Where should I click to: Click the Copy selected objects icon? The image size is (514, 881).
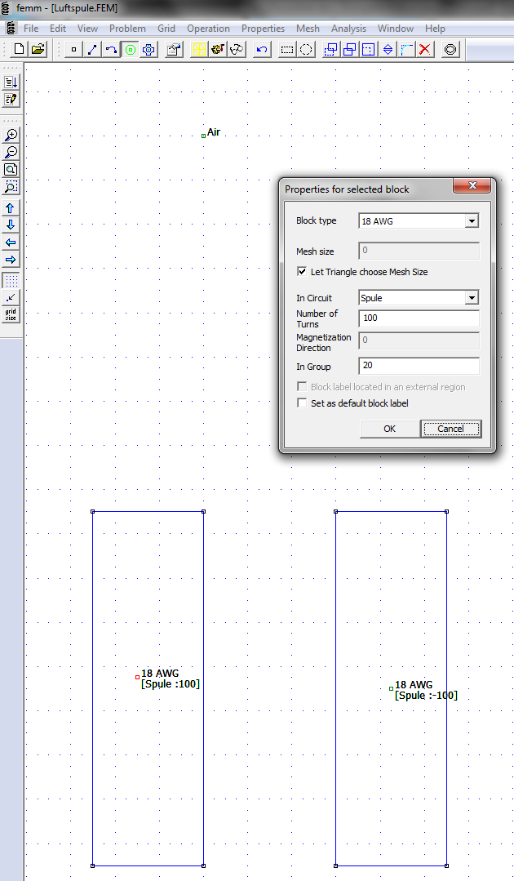click(349, 50)
